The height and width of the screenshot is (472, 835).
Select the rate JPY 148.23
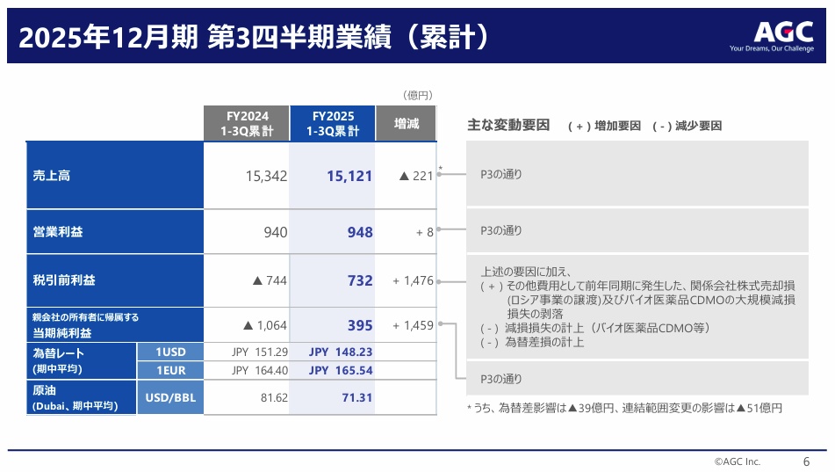341,352
